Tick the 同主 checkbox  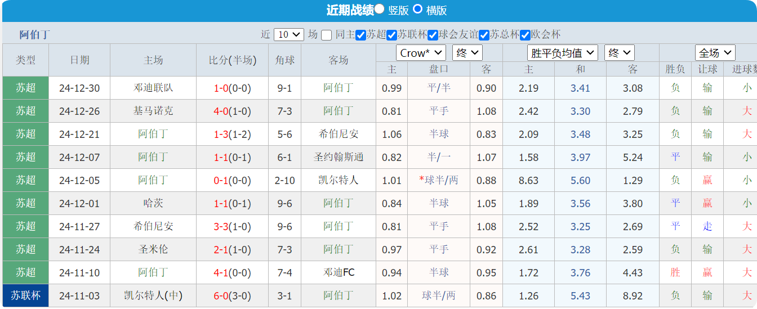coord(327,35)
